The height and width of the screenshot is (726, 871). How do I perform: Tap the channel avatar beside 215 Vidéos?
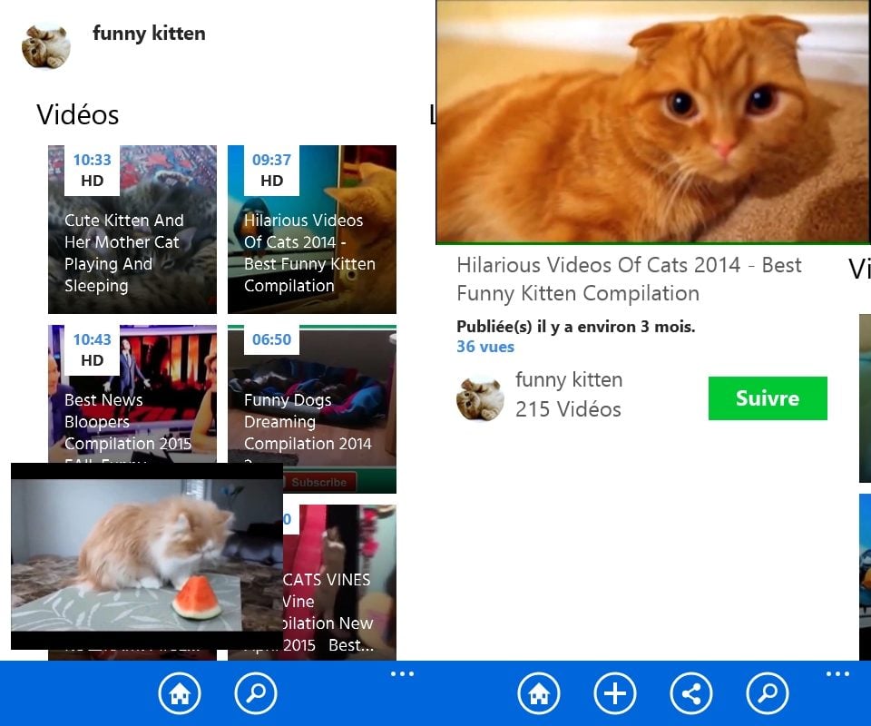click(x=480, y=397)
